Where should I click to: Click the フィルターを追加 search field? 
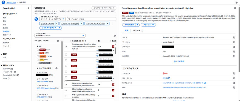[x=92, y=19]
